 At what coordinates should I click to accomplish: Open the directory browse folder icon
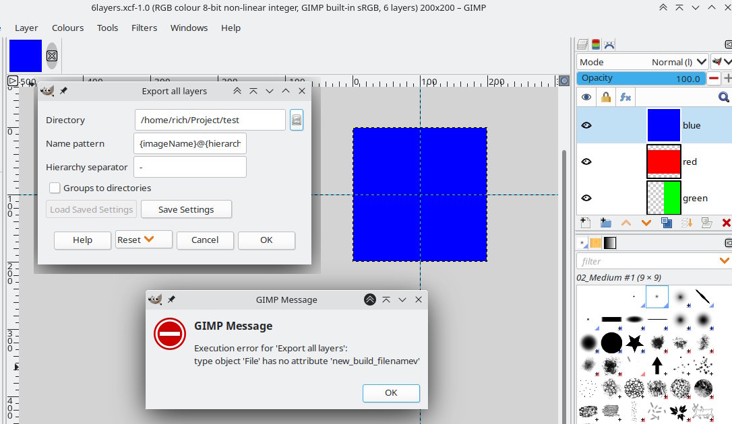(297, 120)
